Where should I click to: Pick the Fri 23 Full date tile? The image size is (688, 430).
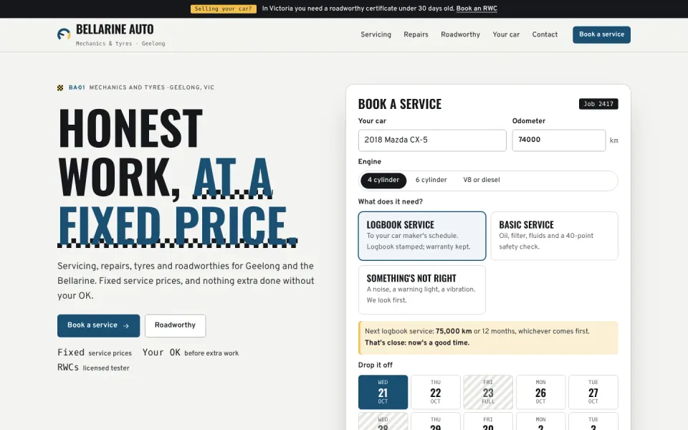tap(488, 392)
